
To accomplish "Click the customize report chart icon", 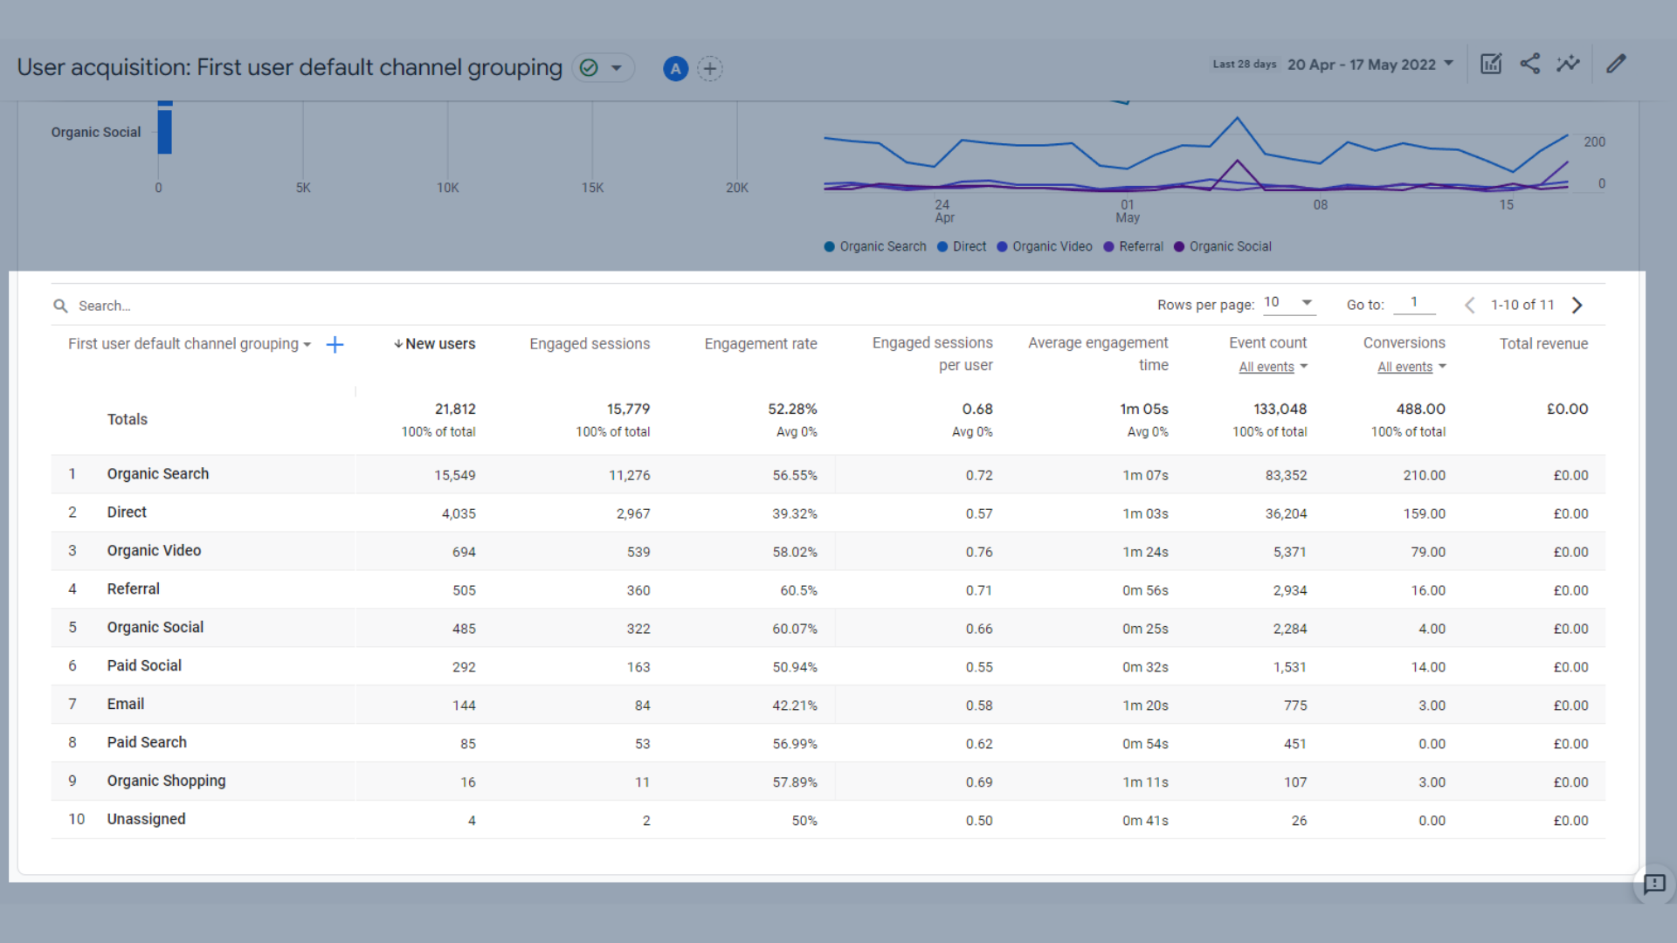I will pos(1490,64).
